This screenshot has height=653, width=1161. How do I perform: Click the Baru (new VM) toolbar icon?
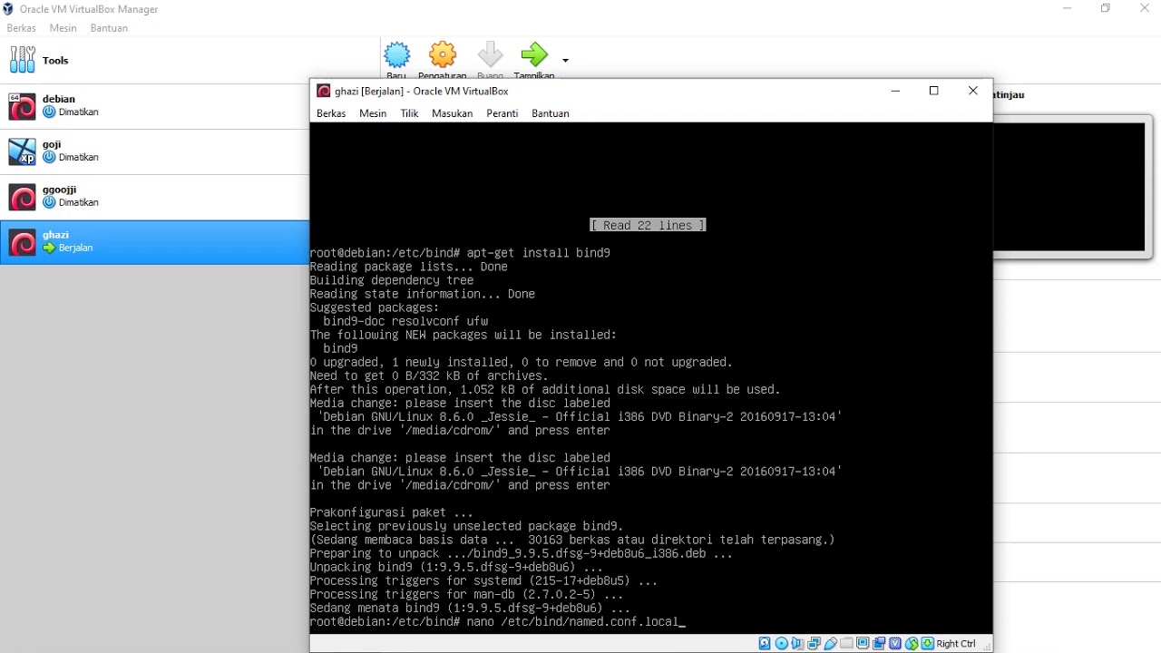(x=397, y=55)
